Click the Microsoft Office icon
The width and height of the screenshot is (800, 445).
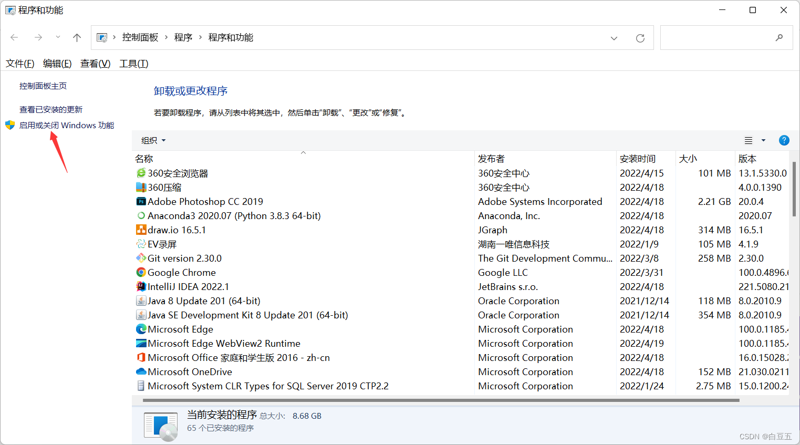(141, 357)
